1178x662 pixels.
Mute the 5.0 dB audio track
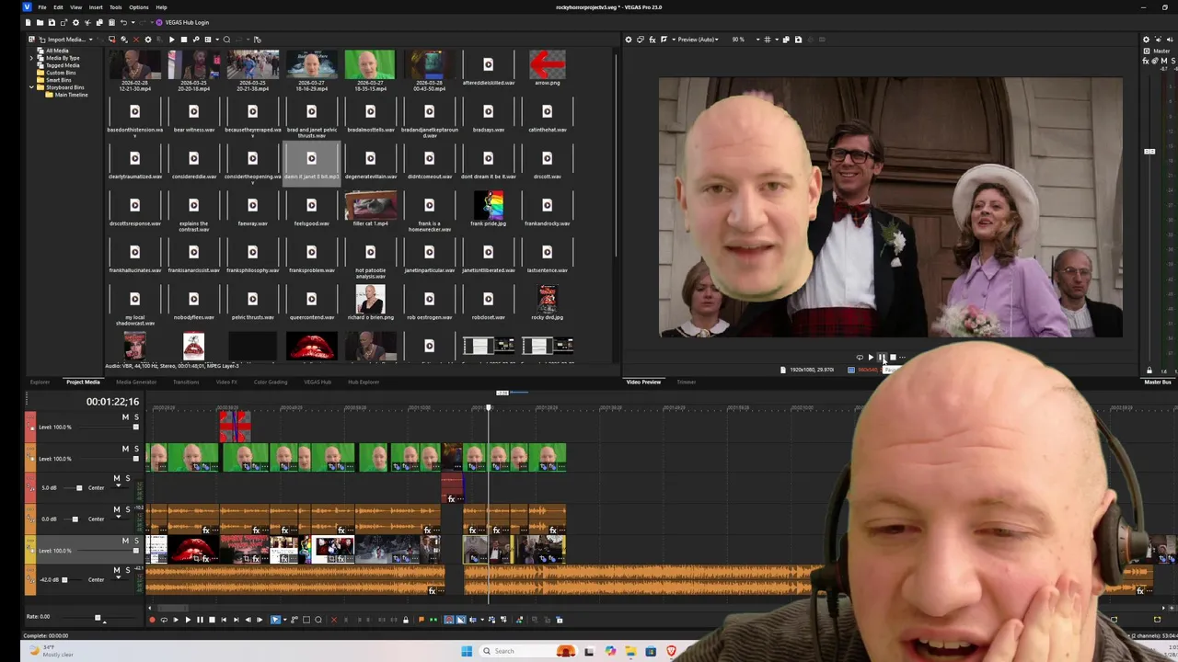pos(117,478)
